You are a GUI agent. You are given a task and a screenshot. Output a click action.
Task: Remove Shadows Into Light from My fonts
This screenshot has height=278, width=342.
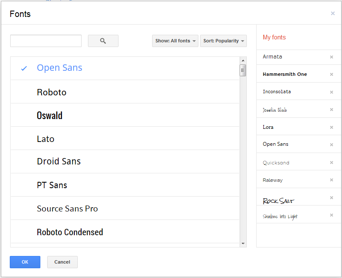point(331,215)
